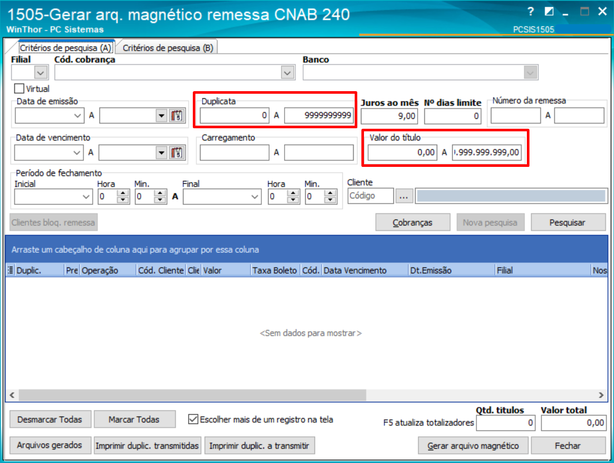Click the Nº dias limite field
This screenshot has height=463, width=614.
click(453, 116)
